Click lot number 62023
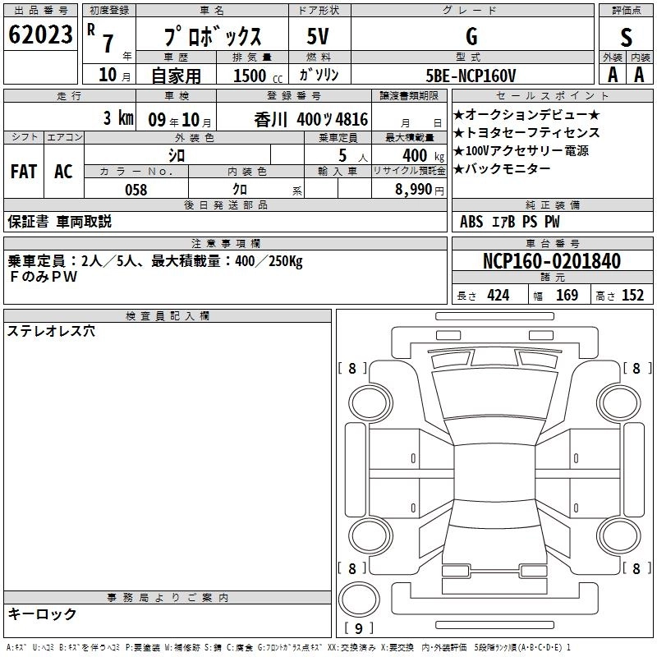This screenshot has width=657, height=657. (x=40, y=34)
